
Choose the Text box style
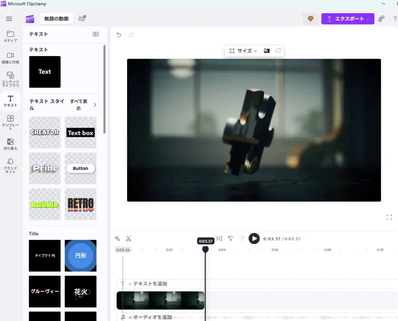coord(80,133)
